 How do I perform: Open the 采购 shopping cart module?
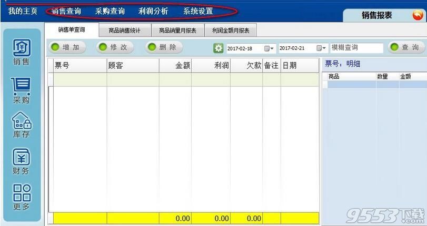[21, 90]
